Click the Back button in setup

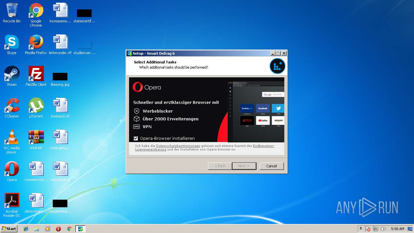220,166
